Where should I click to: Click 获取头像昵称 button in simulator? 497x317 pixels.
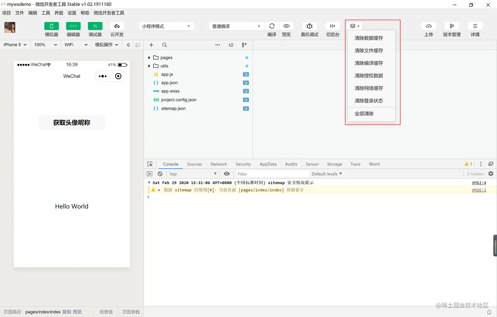(72, 123)
